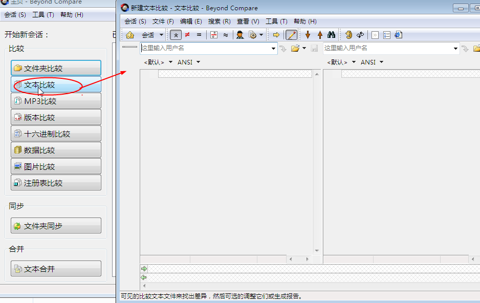Toggle show differences with red not-equal button

(187, 35)
